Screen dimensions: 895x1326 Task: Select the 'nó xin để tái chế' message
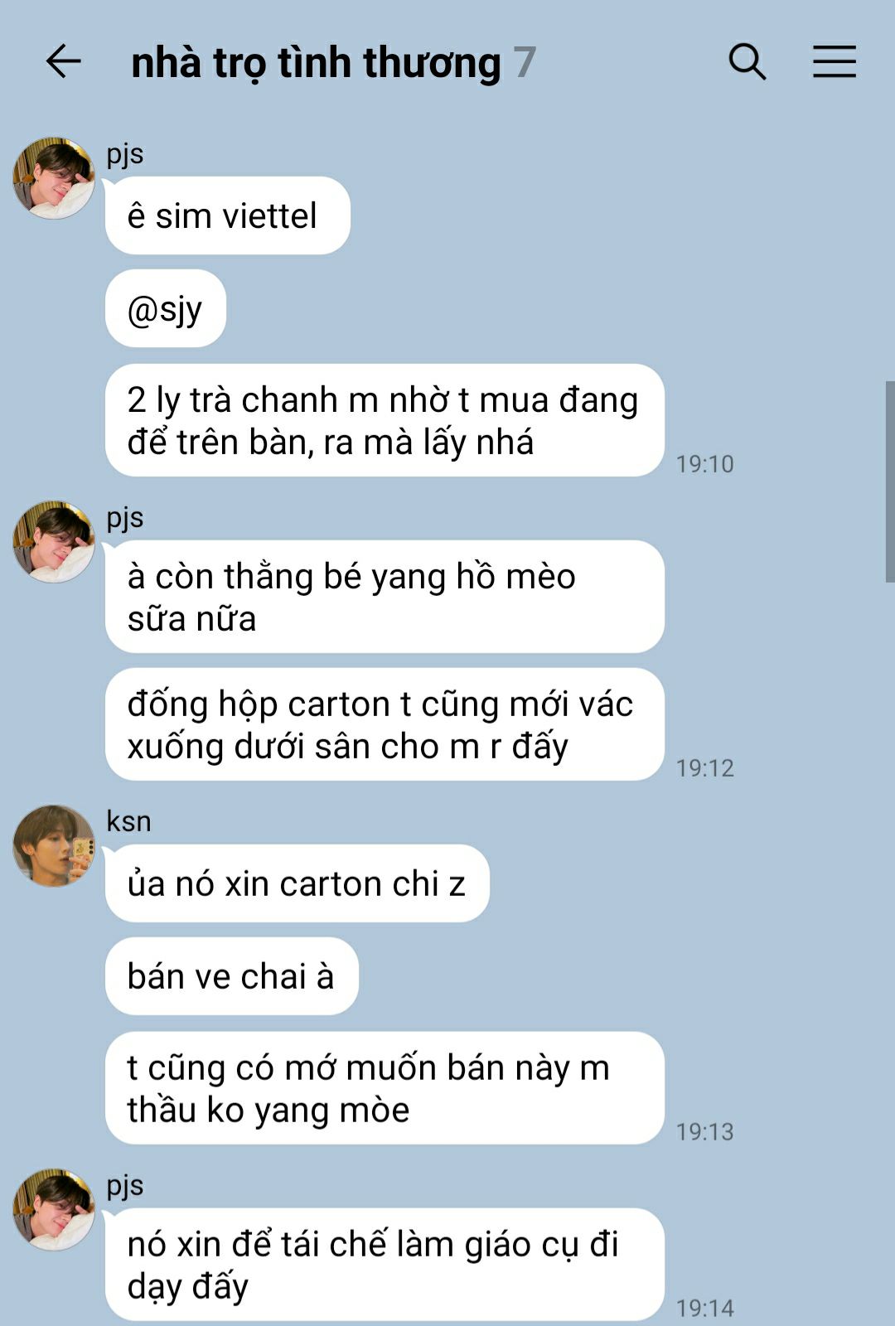pyautogui.click(x=385, y=1265)
